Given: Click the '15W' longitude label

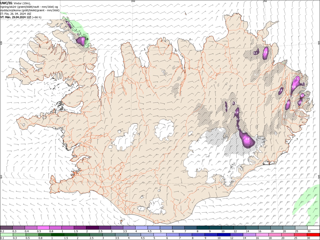Looking at the screenshot, I should pos(265,1).
